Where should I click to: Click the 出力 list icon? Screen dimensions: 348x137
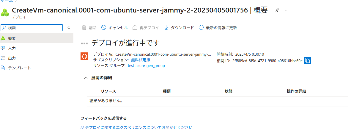(3, 58)
